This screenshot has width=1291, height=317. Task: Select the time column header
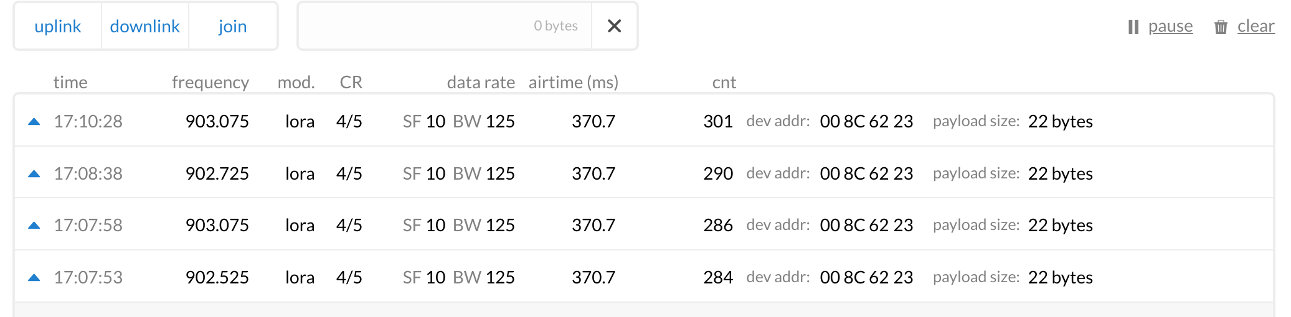70,83
